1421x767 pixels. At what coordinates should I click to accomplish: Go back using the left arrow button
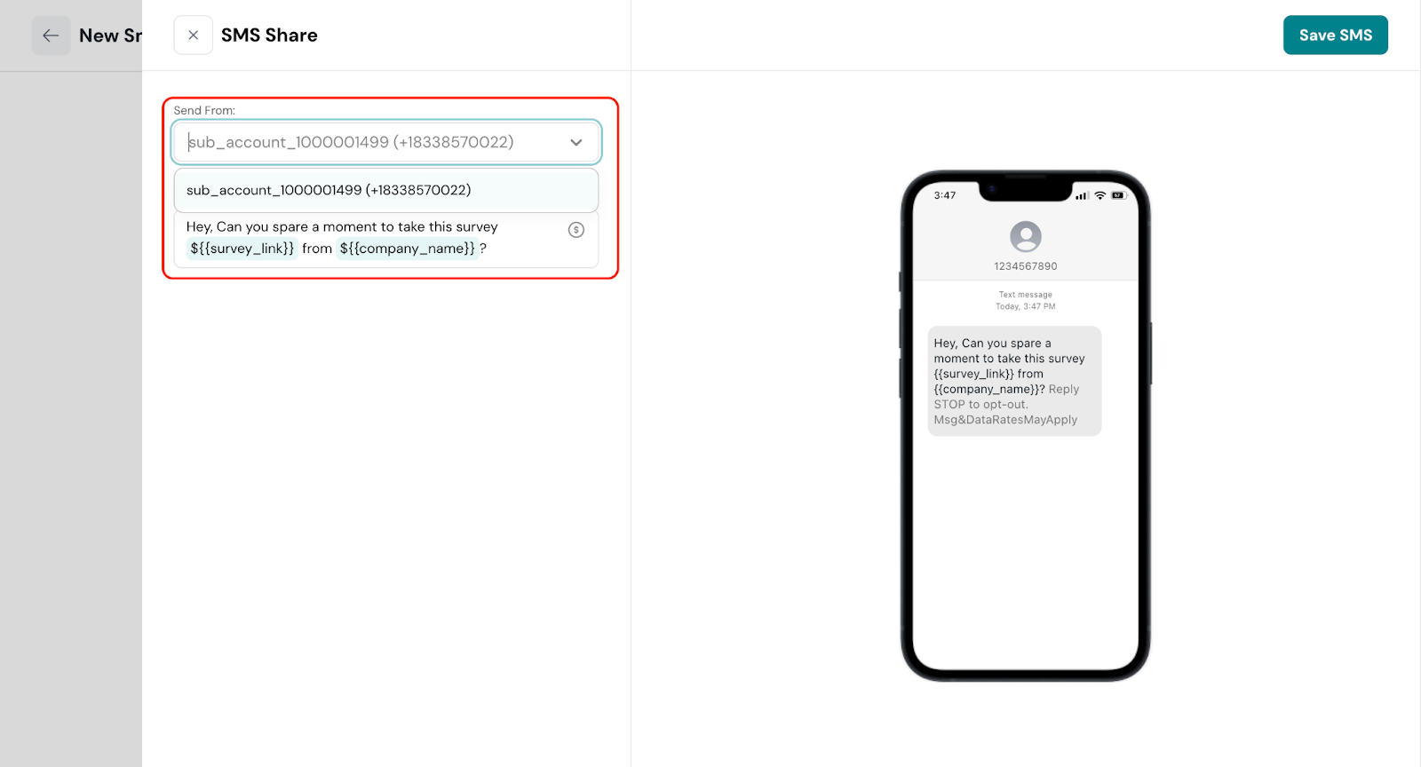click(51, 36)
